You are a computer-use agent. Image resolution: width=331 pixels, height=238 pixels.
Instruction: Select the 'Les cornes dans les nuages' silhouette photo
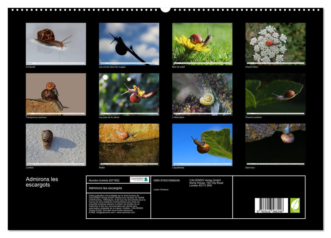129,44
